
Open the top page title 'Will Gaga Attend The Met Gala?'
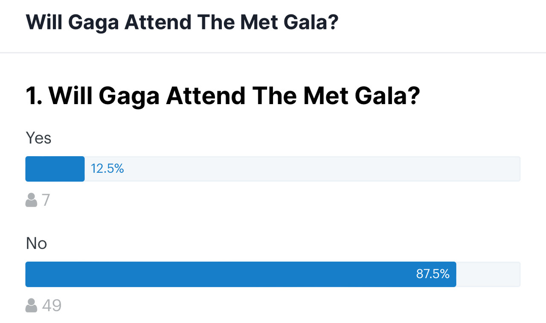[x=182, y=22]
